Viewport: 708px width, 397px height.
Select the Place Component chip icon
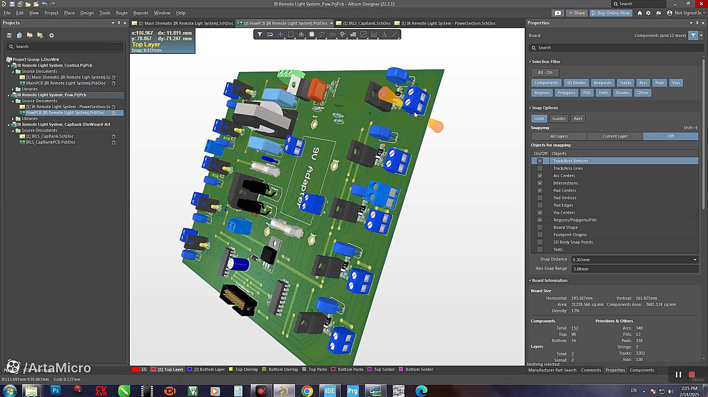point(312,34)
